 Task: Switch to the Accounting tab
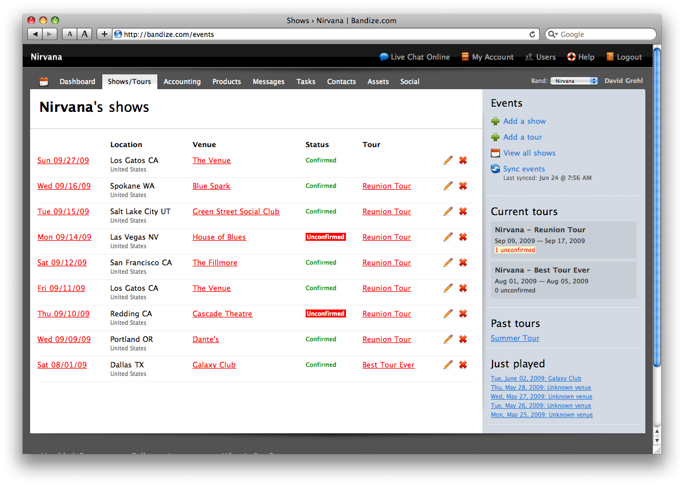pyautogui.click(x=182, y=82)
